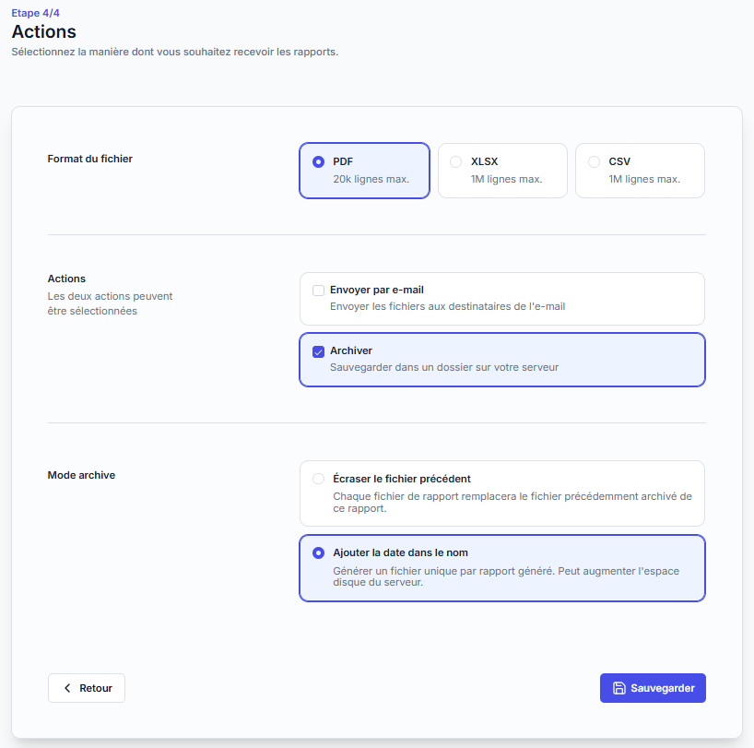
Task: Click the left chevron icon in Retour
Action: point(67,688)
